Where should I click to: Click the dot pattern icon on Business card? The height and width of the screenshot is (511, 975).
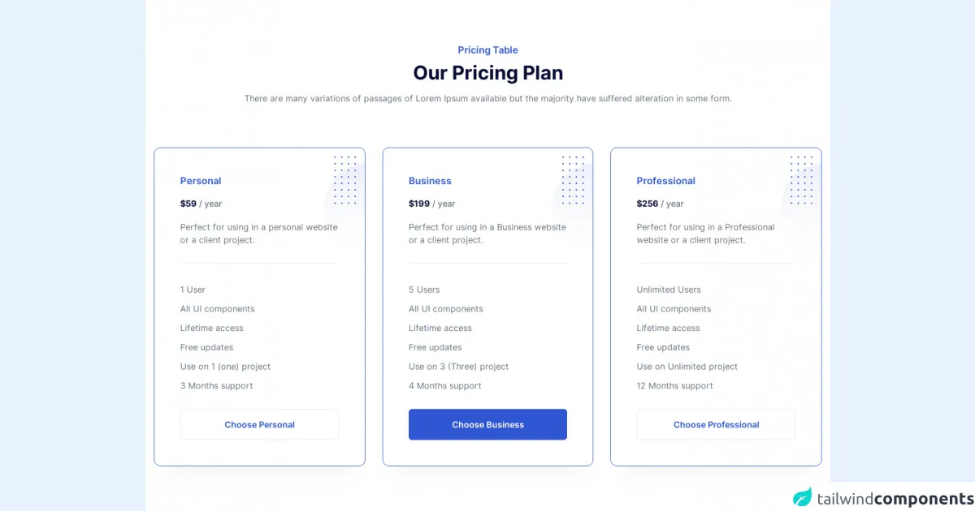pyautogui.click(x=573, y=180)
